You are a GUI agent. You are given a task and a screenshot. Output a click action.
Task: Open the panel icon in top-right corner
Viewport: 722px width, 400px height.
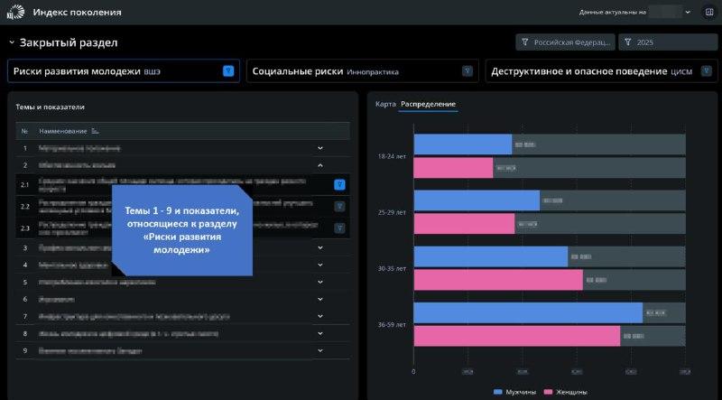pos(708,13)
